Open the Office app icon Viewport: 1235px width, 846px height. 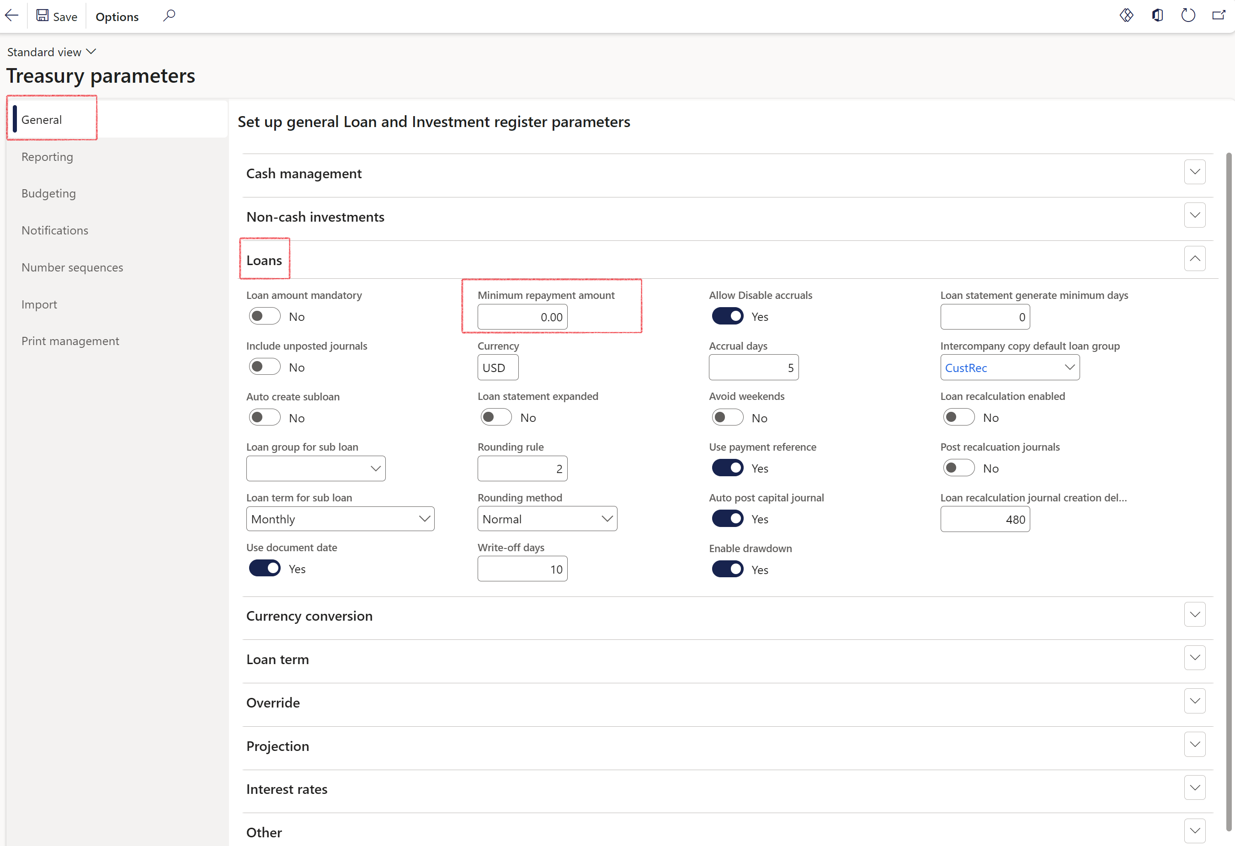(1157, 16)
